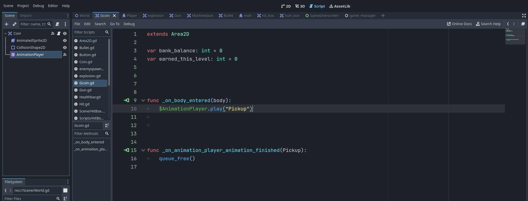Toggle alphabetical sorting of methods
528x201 pixels.
point(107,126)
